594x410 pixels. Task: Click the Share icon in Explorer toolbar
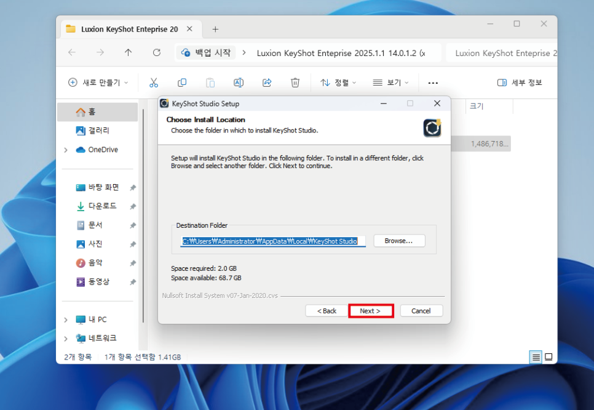267,82
